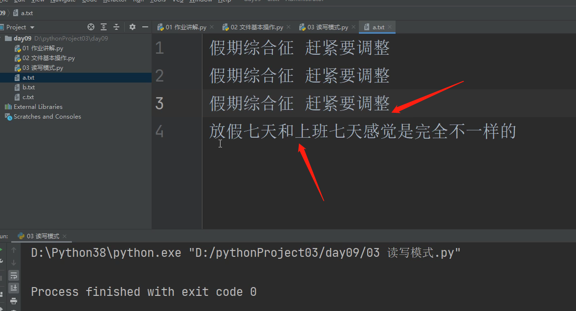Click the path D:\pythonProject03\day09 beside day09
Image resolution: width=576 pixels, height=311 pixels.
71,39
